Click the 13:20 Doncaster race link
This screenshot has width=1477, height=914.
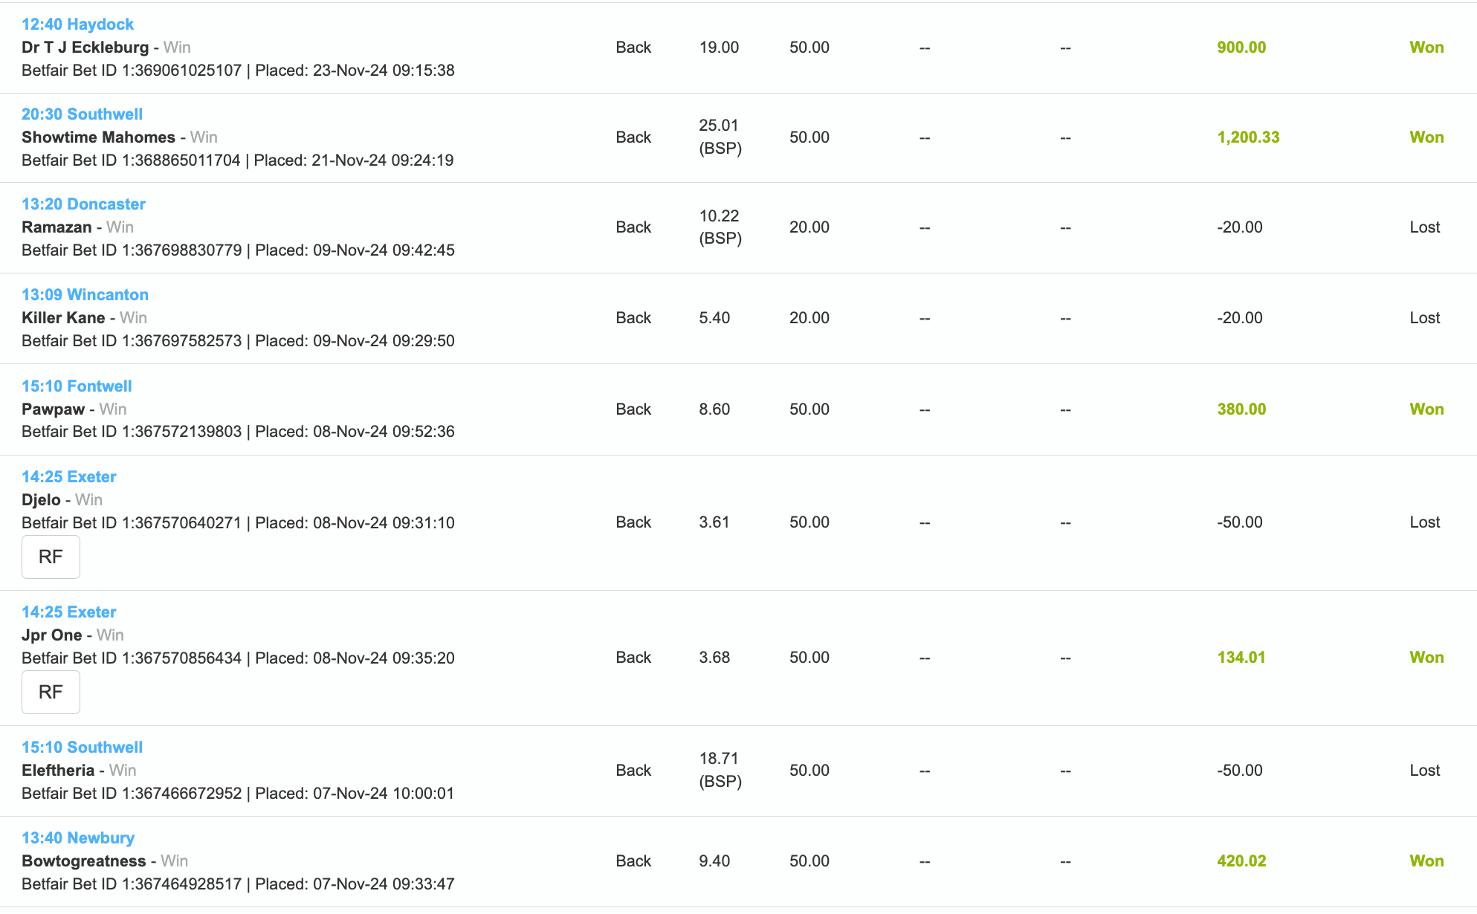tap(83, 204)
